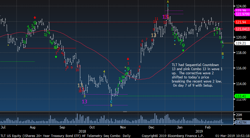The height and width of the screenshot is (138, 250).
Task: Click the yellow B wave label near the latest bar
Action: [223, 54]
